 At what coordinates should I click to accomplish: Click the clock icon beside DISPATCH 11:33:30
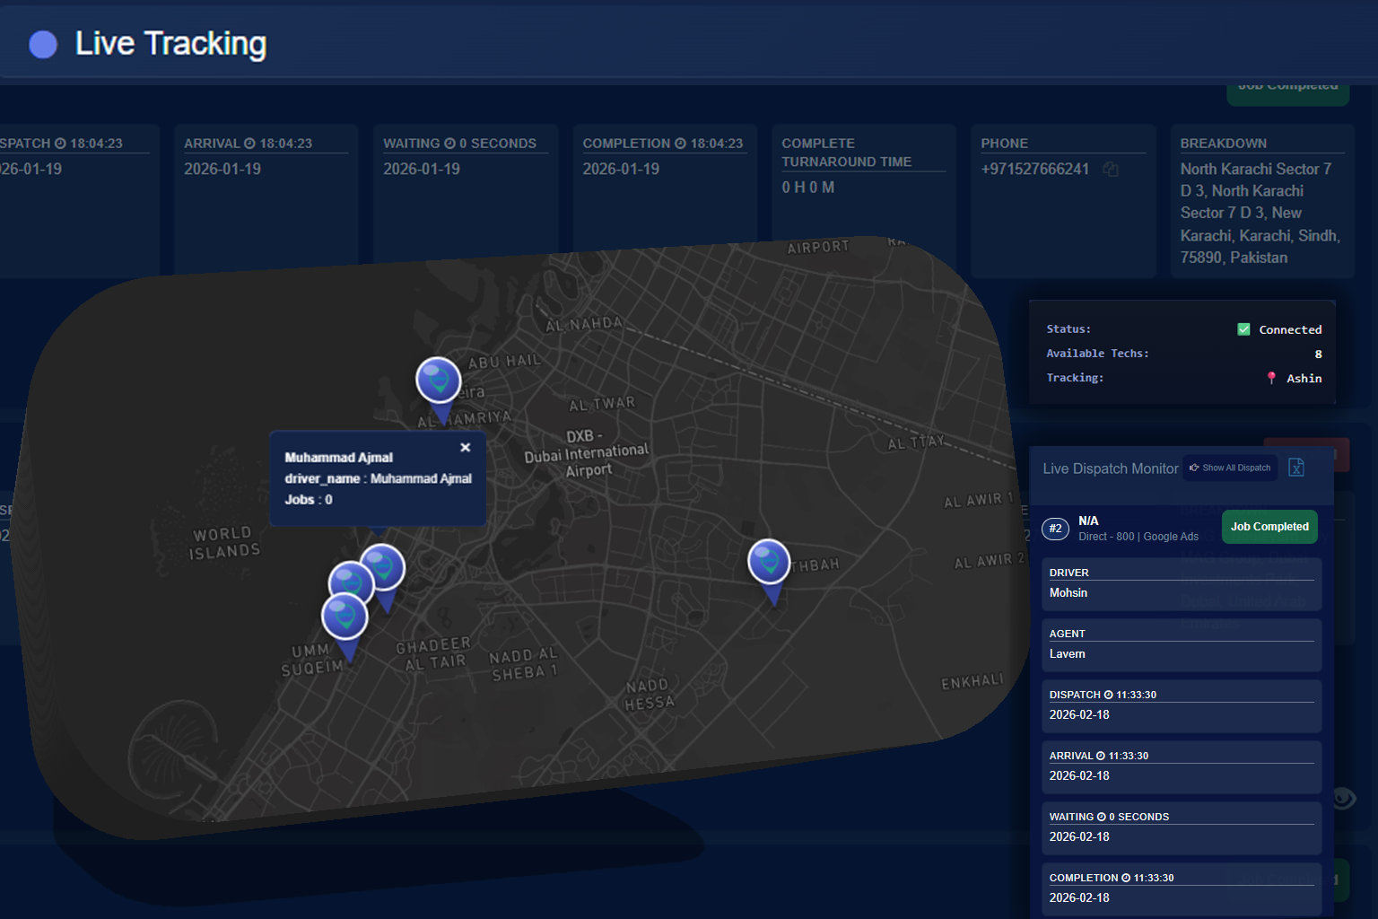(x=1110, y=694)
